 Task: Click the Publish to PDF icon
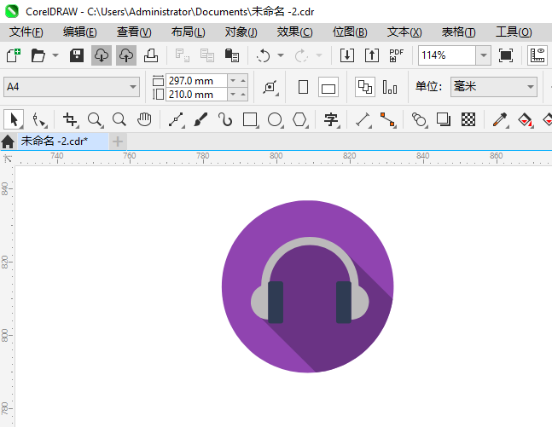point(396,55)
